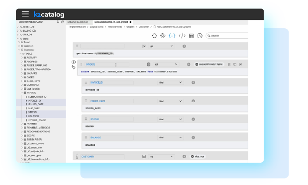This screenshot has width=308, height=185.
Task: Click the round icon in ISSUED_DATE row
Action: tap(193, 101)
